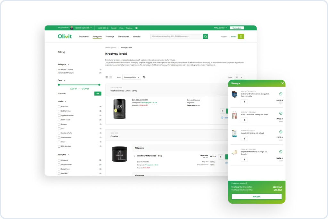
Task: Open the items per page dropdown
Action: coord(239,77)
